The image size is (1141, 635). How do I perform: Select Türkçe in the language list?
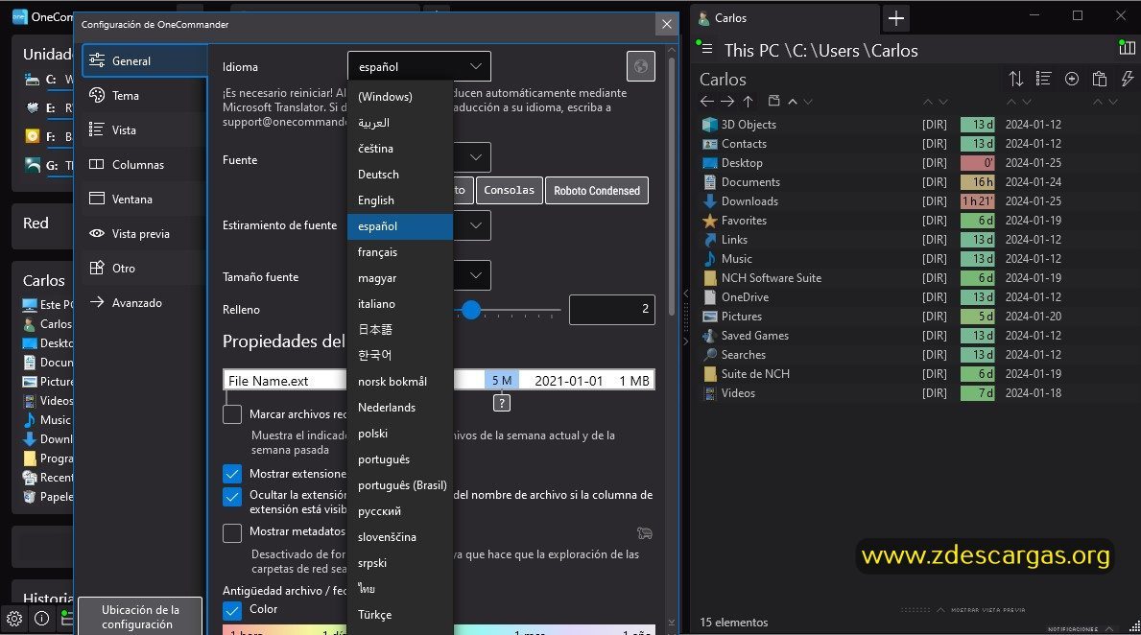click(400, 615)
